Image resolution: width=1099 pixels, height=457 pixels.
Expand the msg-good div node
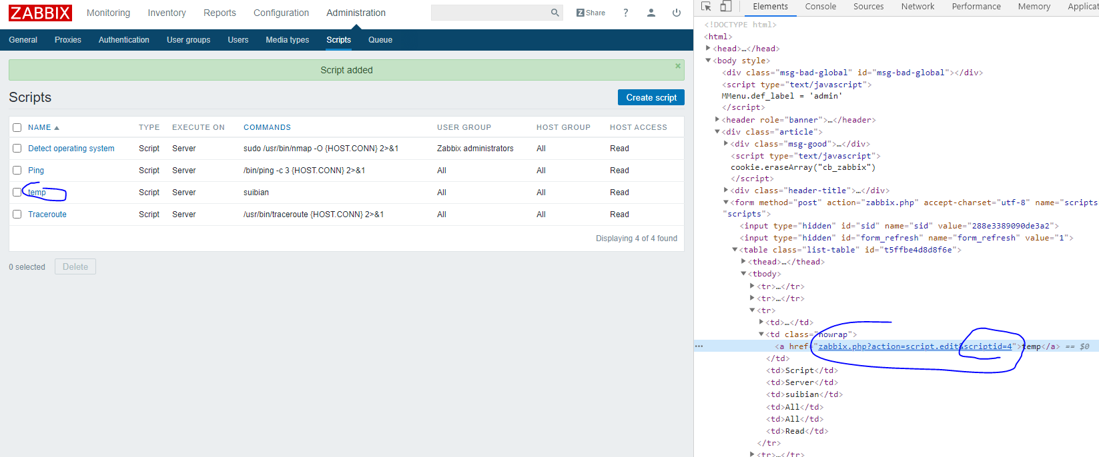point(726,143)
